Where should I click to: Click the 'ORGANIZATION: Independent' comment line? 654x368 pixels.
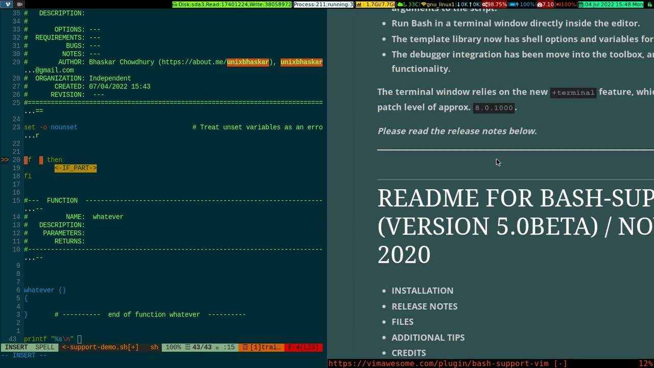click(x=78, y=78)
